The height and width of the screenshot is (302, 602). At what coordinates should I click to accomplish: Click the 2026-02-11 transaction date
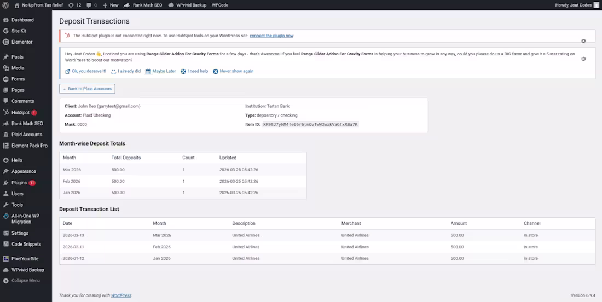pyautogui.click(x=73, y=247)
